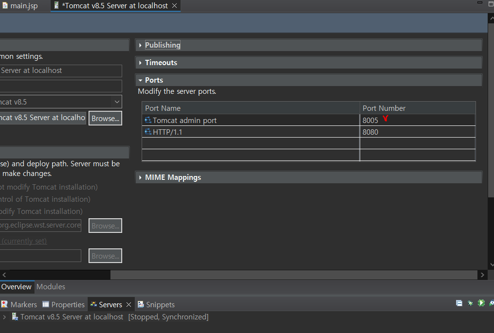Select the Tomcat admin port name cell
Image resolution: width=494 pixels, height=333 pixels.
(251, 120)
